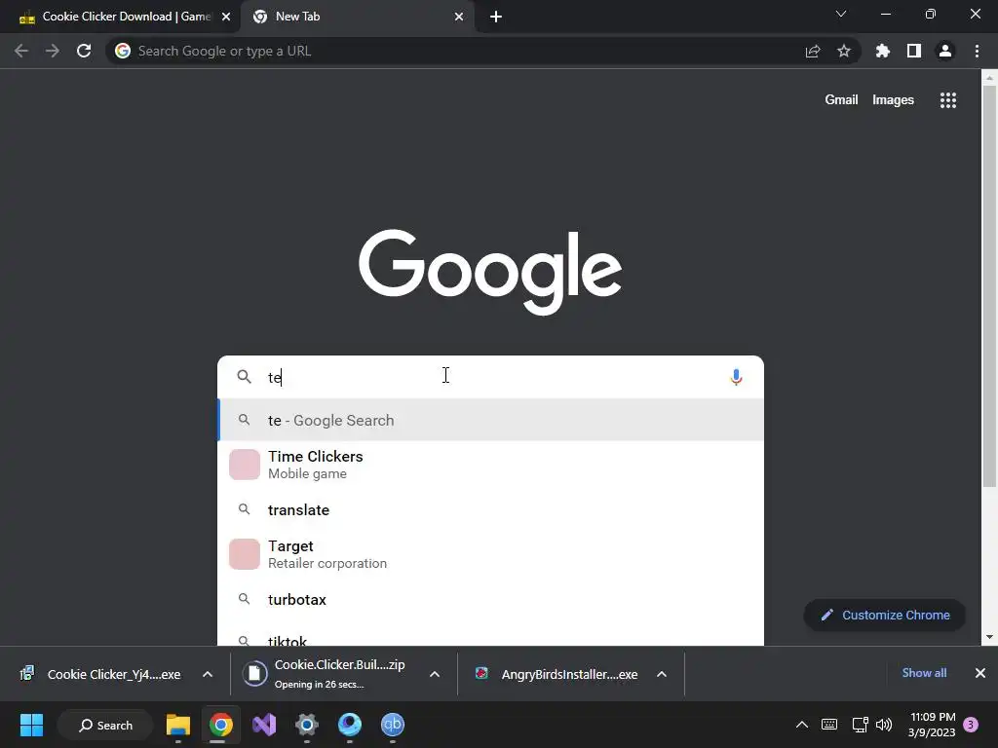Click the Target suggestion thumbnail
Viewport: 998px width, 748px height.
245,554
